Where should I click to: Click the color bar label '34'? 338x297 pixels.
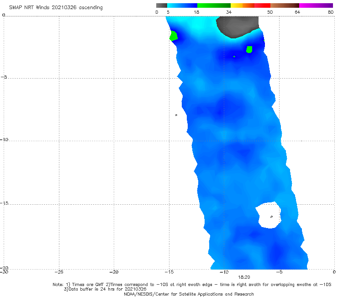point(229,12)
